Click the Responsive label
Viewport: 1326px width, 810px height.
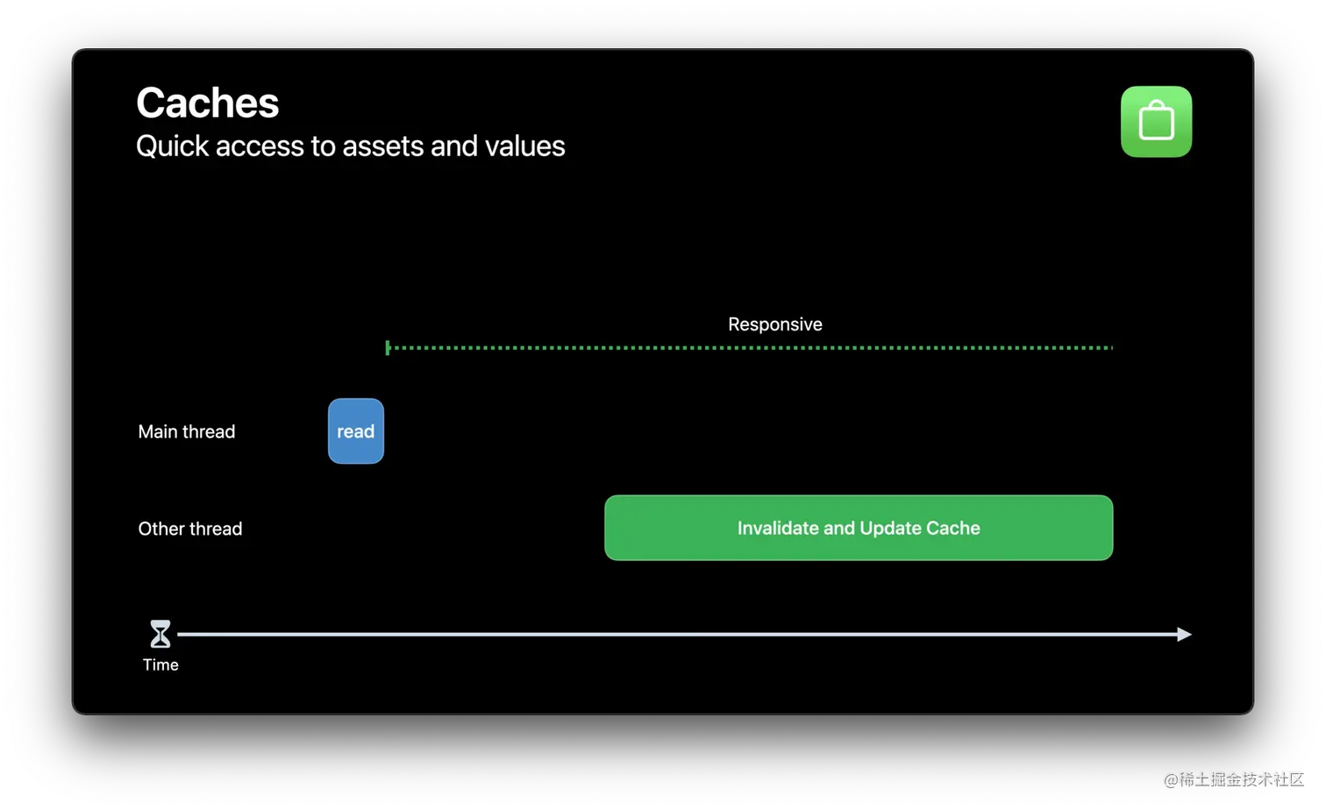click(775, 324)
